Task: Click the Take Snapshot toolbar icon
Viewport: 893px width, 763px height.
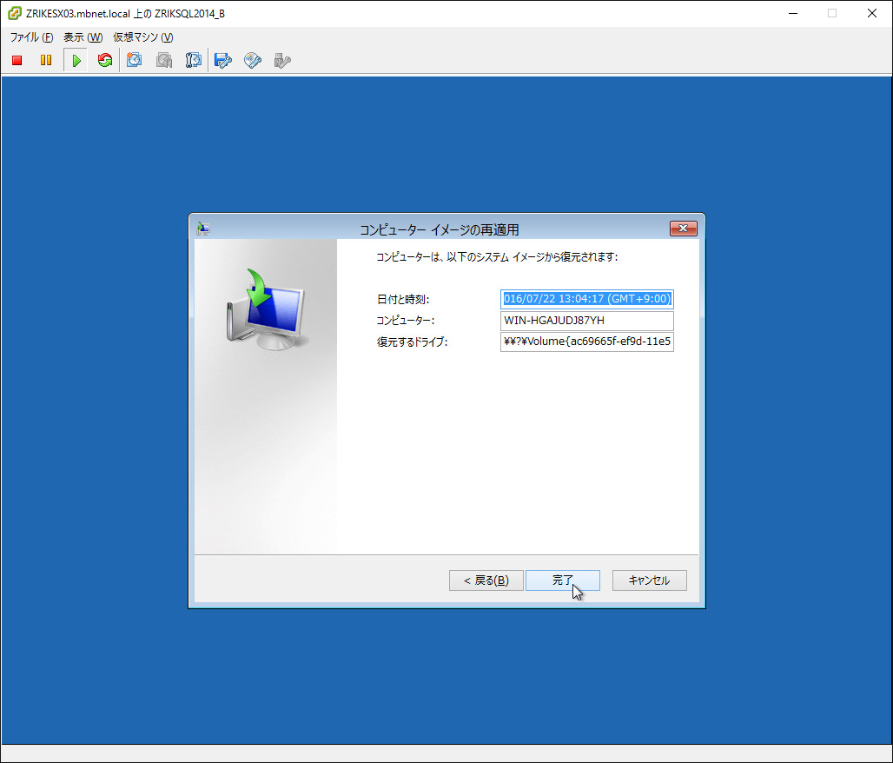Action: [135, 61]
